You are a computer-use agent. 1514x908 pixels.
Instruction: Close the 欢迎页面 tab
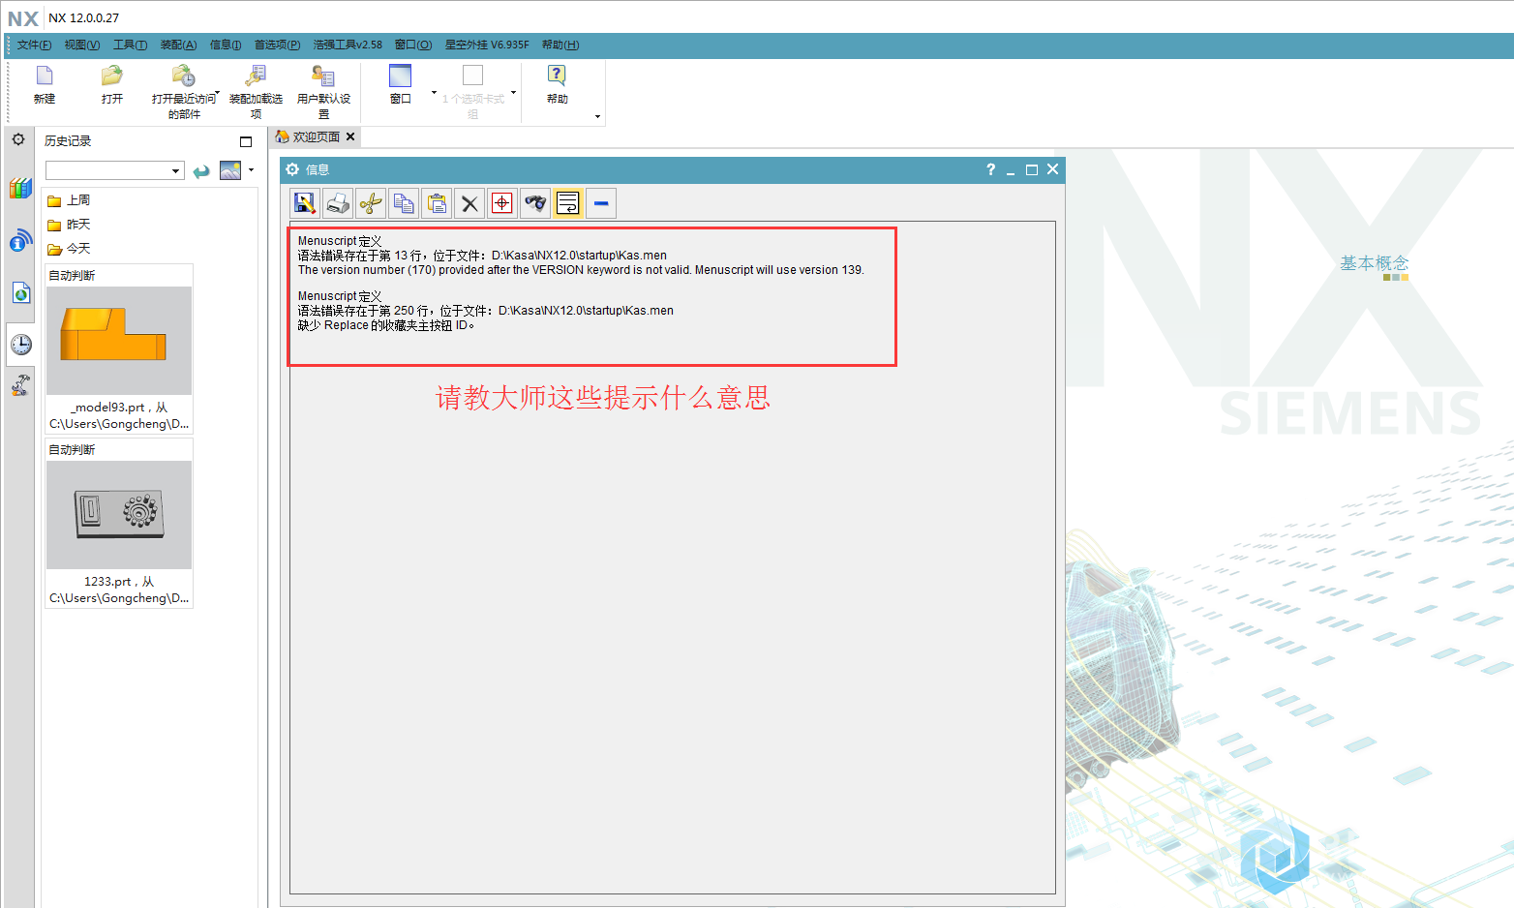pos(350,136)
